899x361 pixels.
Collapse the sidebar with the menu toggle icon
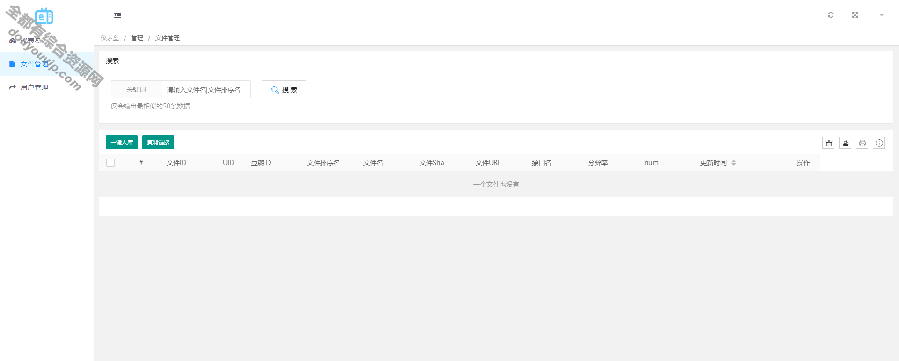pos(118,15)
